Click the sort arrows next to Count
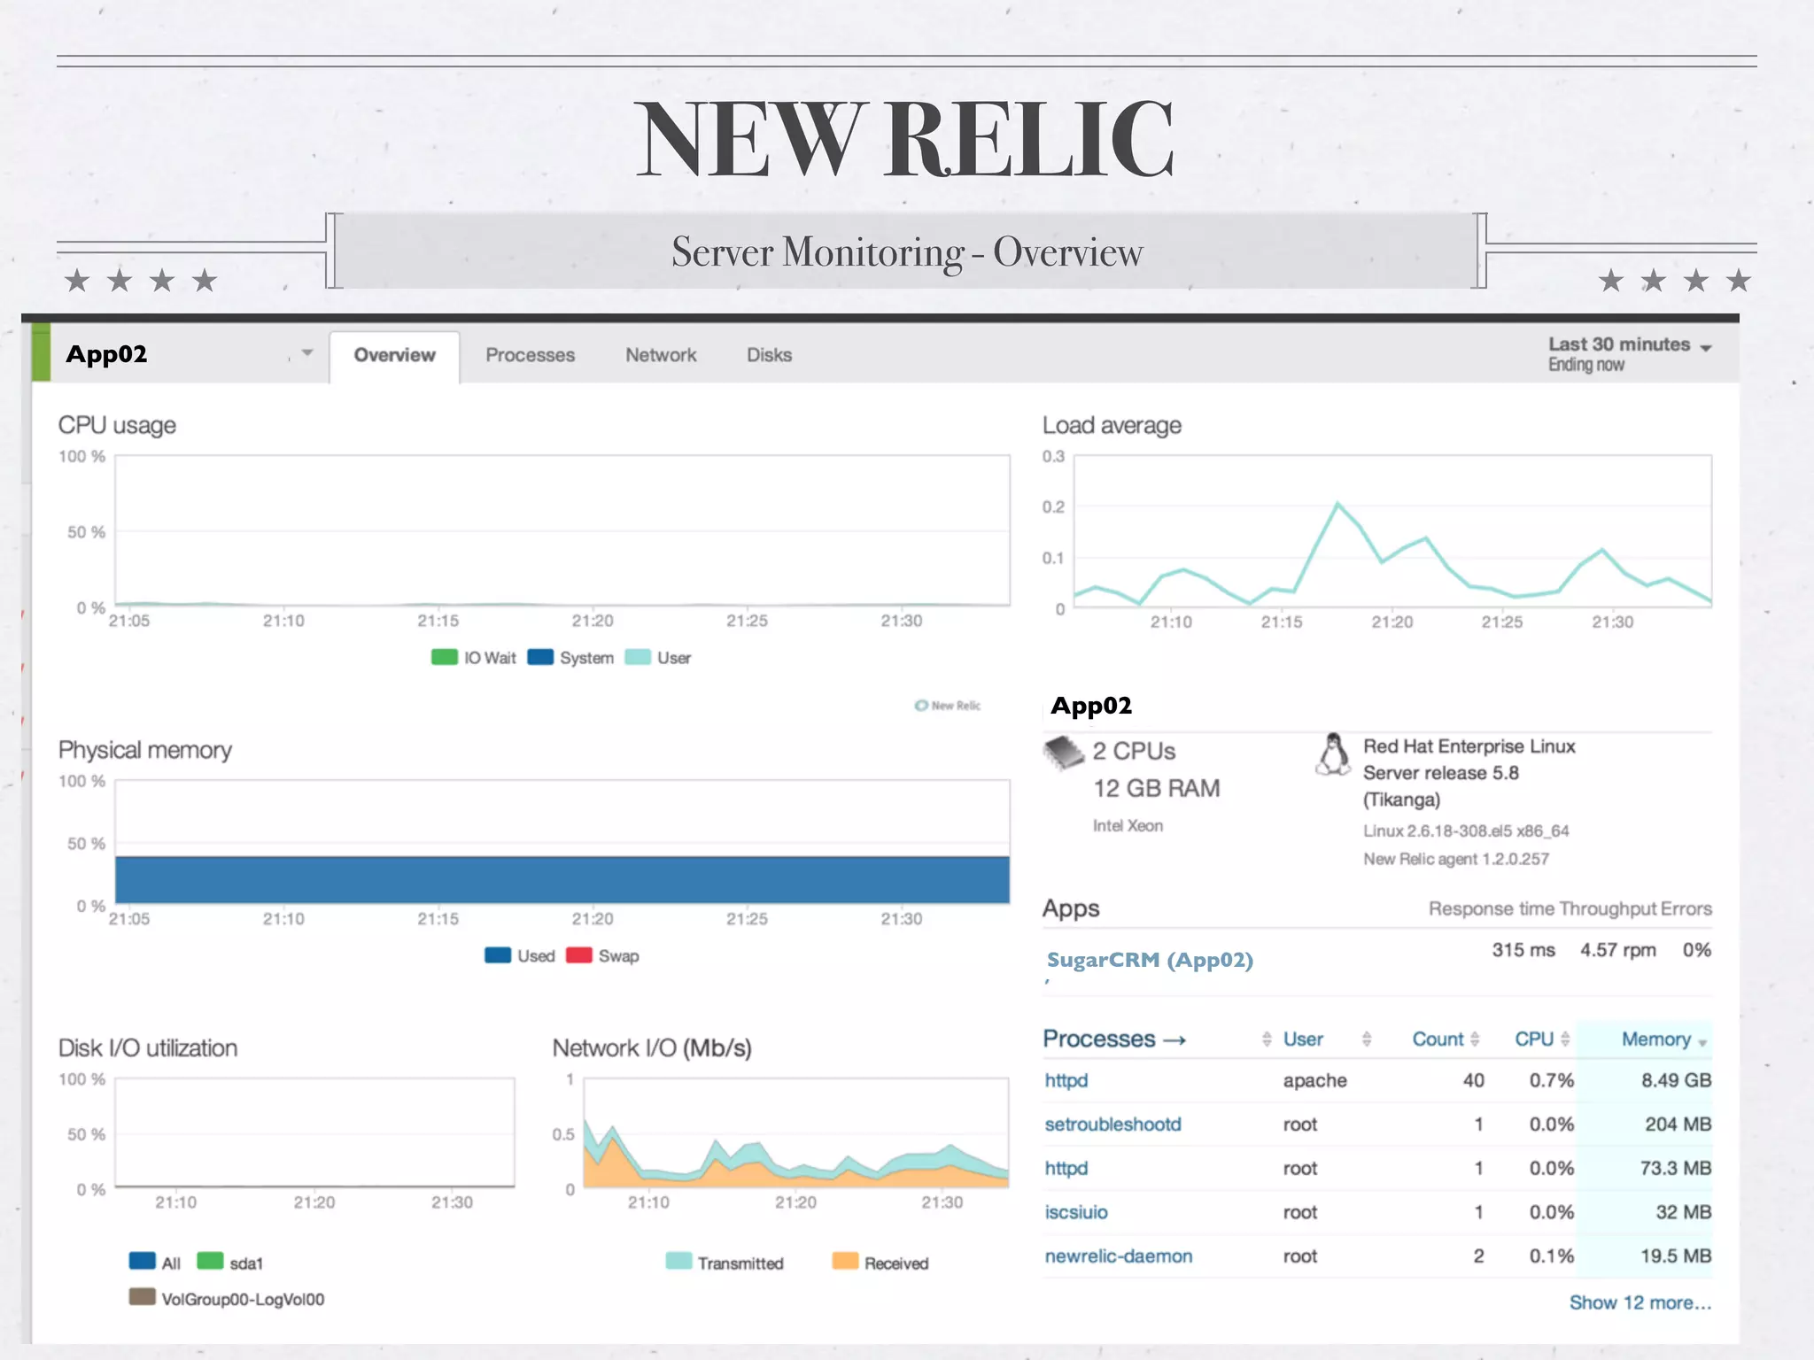 [x=1475, y=1039]
